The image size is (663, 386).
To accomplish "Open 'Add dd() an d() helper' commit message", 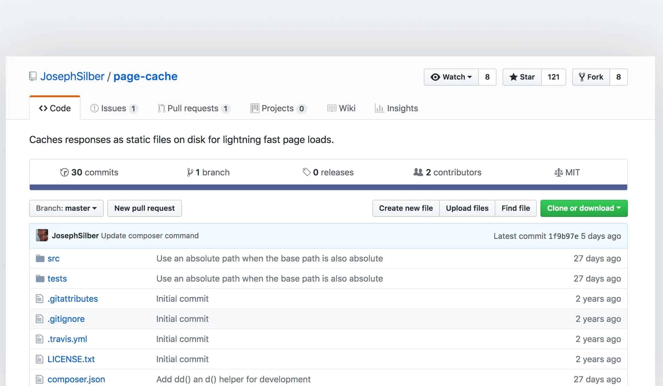I will [x=233, y=379].
